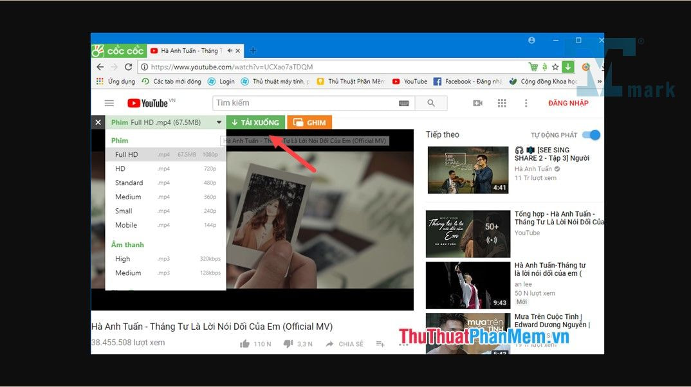Select HD 720p mp4 option

(x=166, y=168)
